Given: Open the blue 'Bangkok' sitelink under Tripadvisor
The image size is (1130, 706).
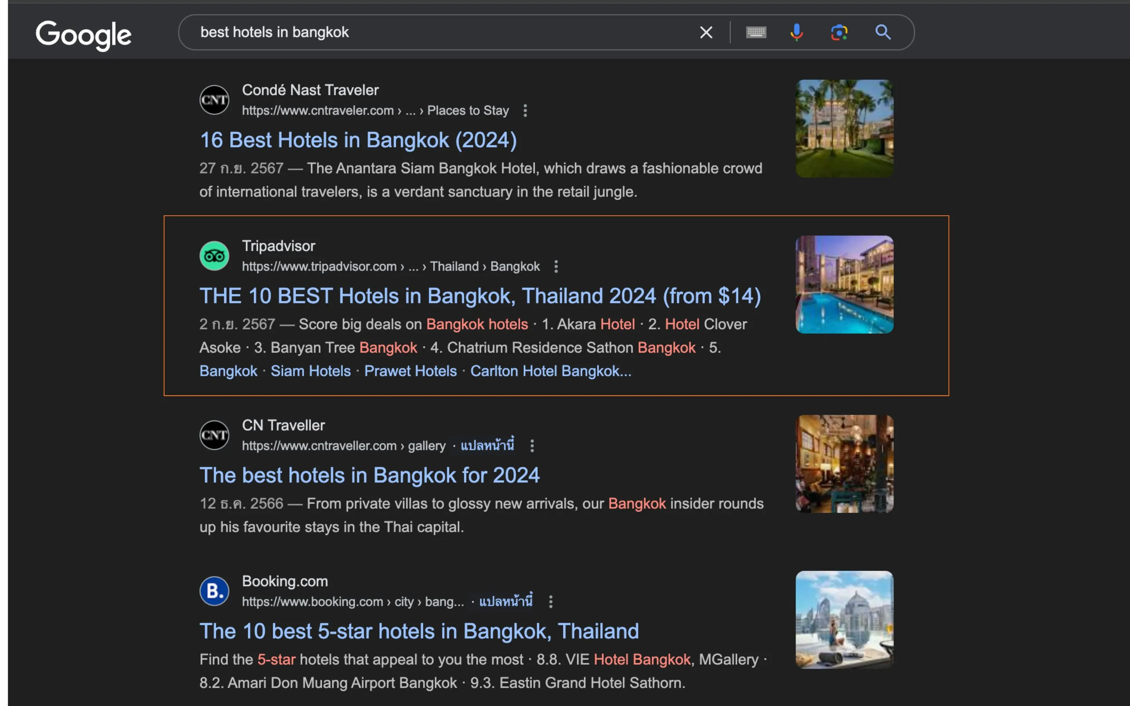Looking at the screenshot, I should point(228,371).
